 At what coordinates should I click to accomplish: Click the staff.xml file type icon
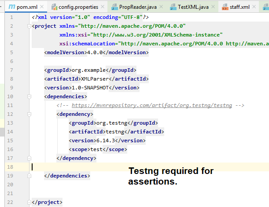(225, 7)
